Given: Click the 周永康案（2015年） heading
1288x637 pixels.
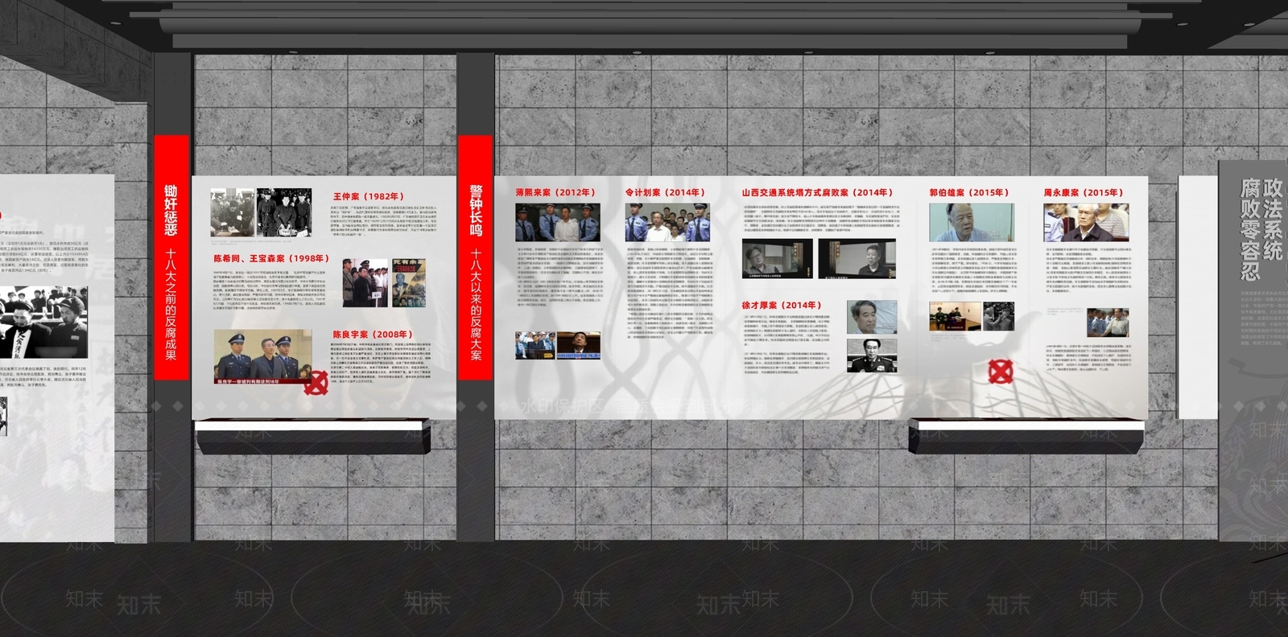Looking at the screenshot, I should click(x=1084, y=192).
